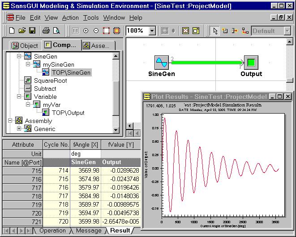Open the zoom percentage dropdown
Image resolution: width=296 pixels, height=237 pixels.
152,31
